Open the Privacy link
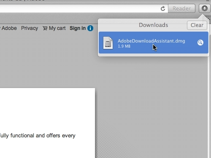Screen dimensions: 211x158 point(30,28)
